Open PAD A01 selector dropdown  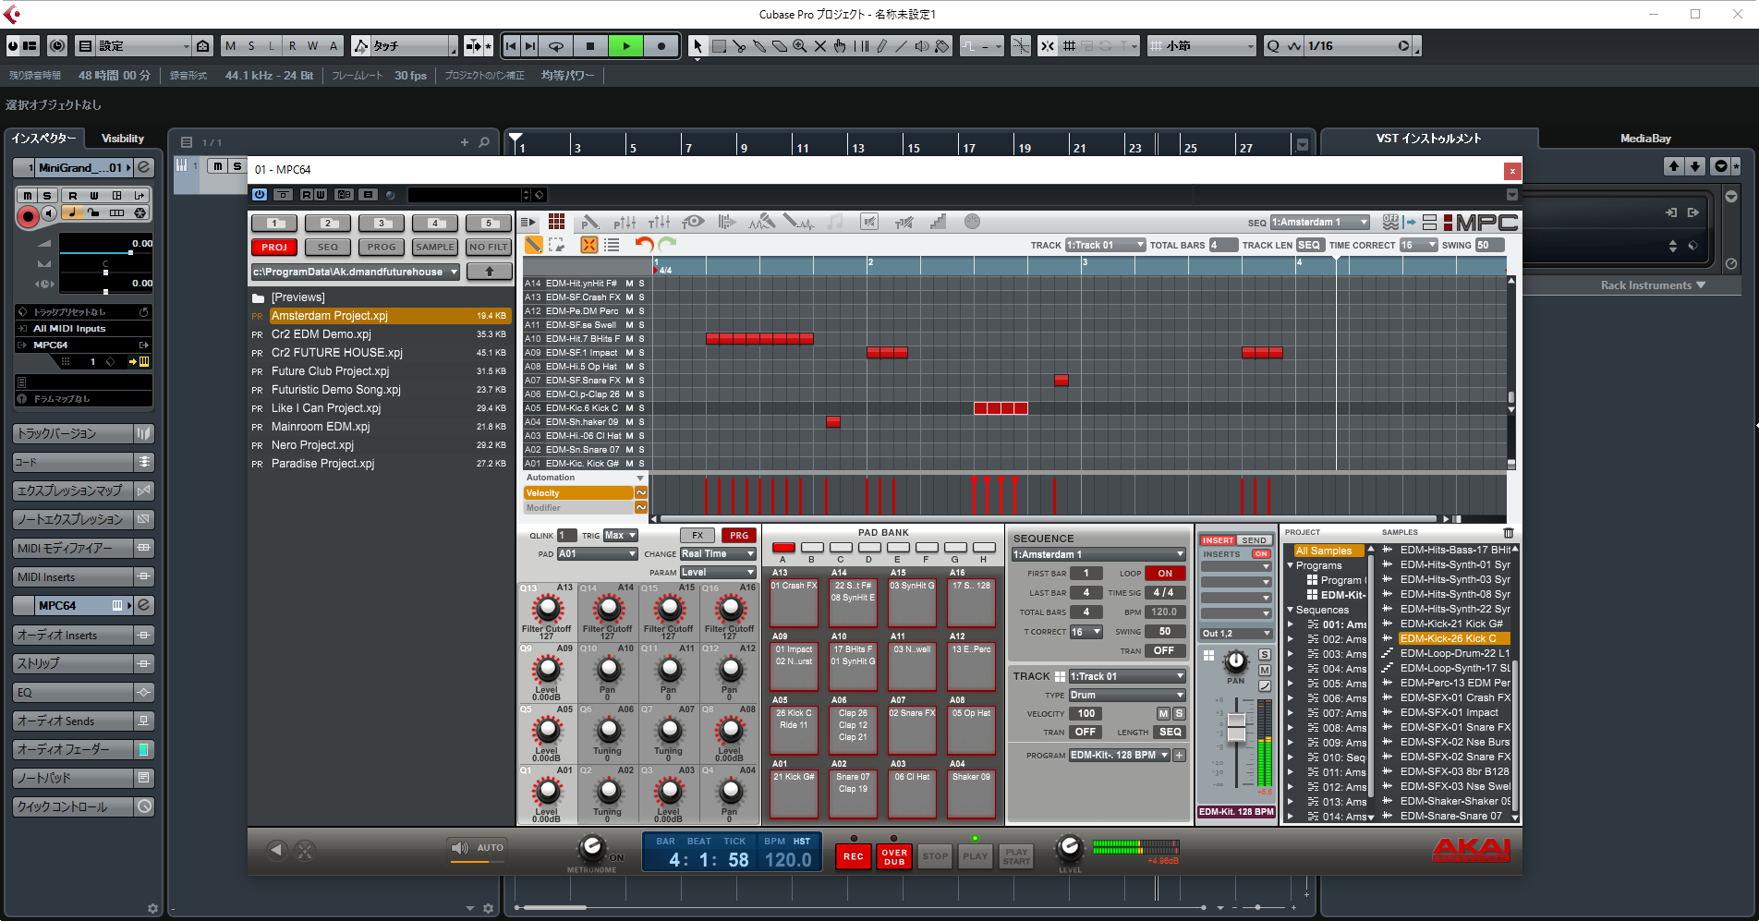(598, 554)
